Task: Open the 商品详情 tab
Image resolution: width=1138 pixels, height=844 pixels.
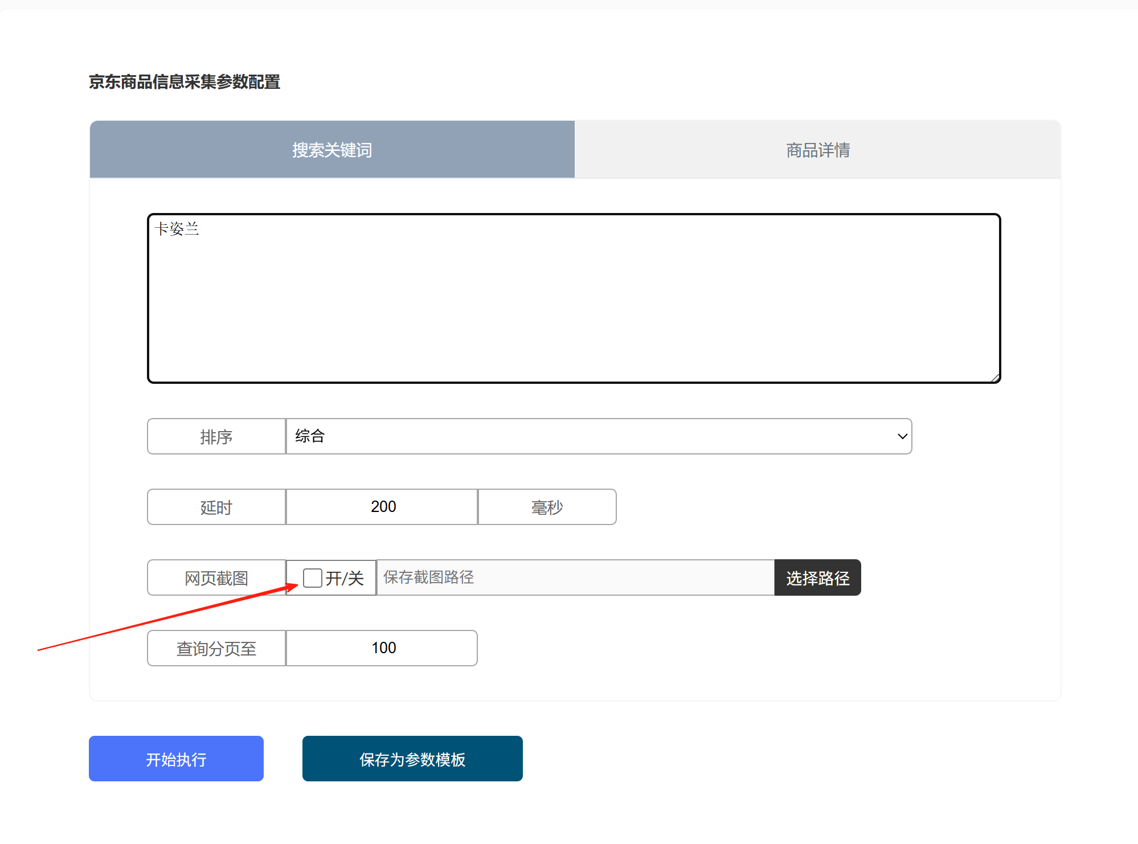Action: pos(817,150)
